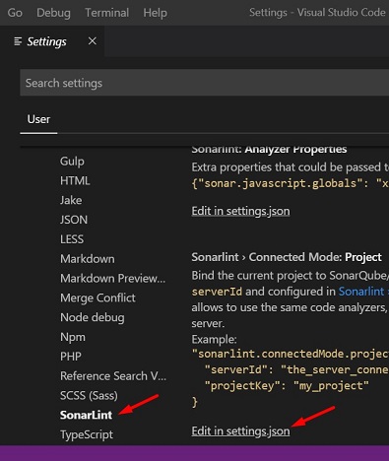Click the Settings tab file icon

coord(18,41)
